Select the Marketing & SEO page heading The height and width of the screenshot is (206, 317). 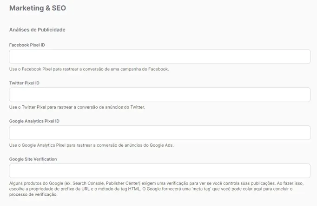[38, 8]
